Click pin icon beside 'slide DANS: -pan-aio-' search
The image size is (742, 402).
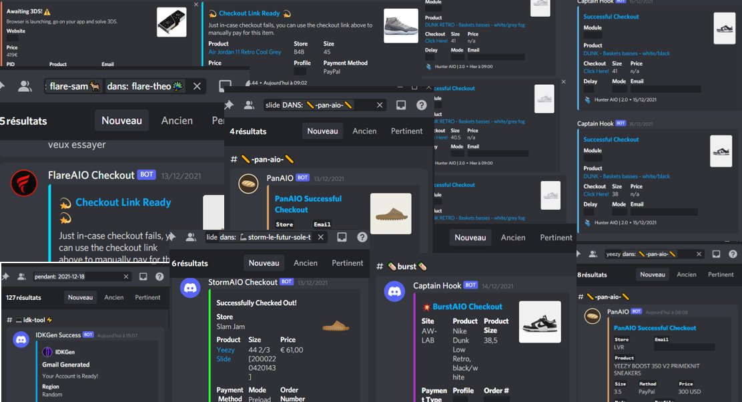click(229, 105)
